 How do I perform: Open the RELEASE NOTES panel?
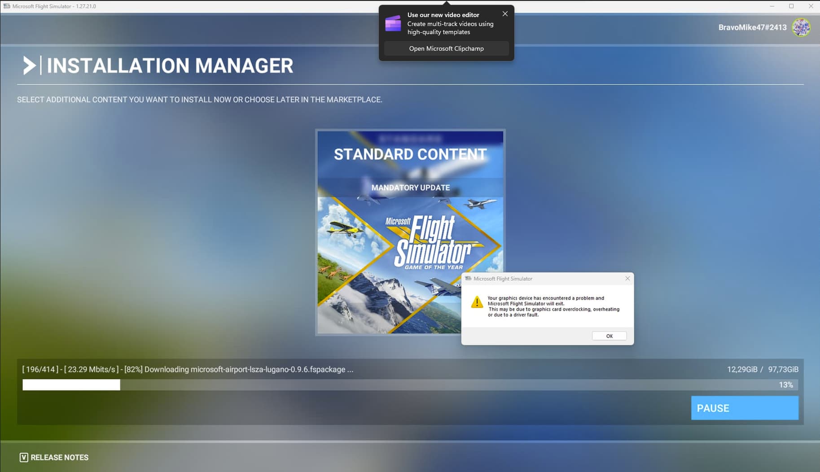(59, 457)
